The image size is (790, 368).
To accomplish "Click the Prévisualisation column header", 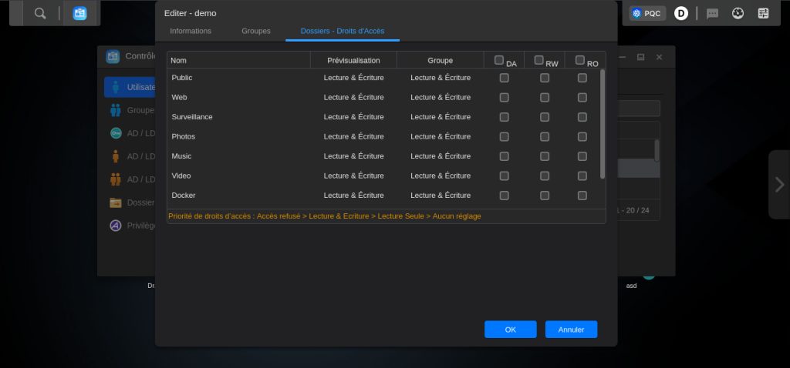I will [x=353, y=60].
